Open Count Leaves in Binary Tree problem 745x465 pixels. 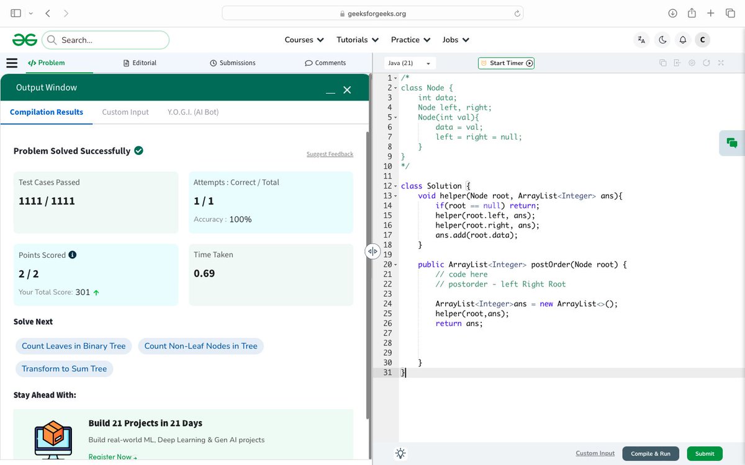click(x=73, y=346)
